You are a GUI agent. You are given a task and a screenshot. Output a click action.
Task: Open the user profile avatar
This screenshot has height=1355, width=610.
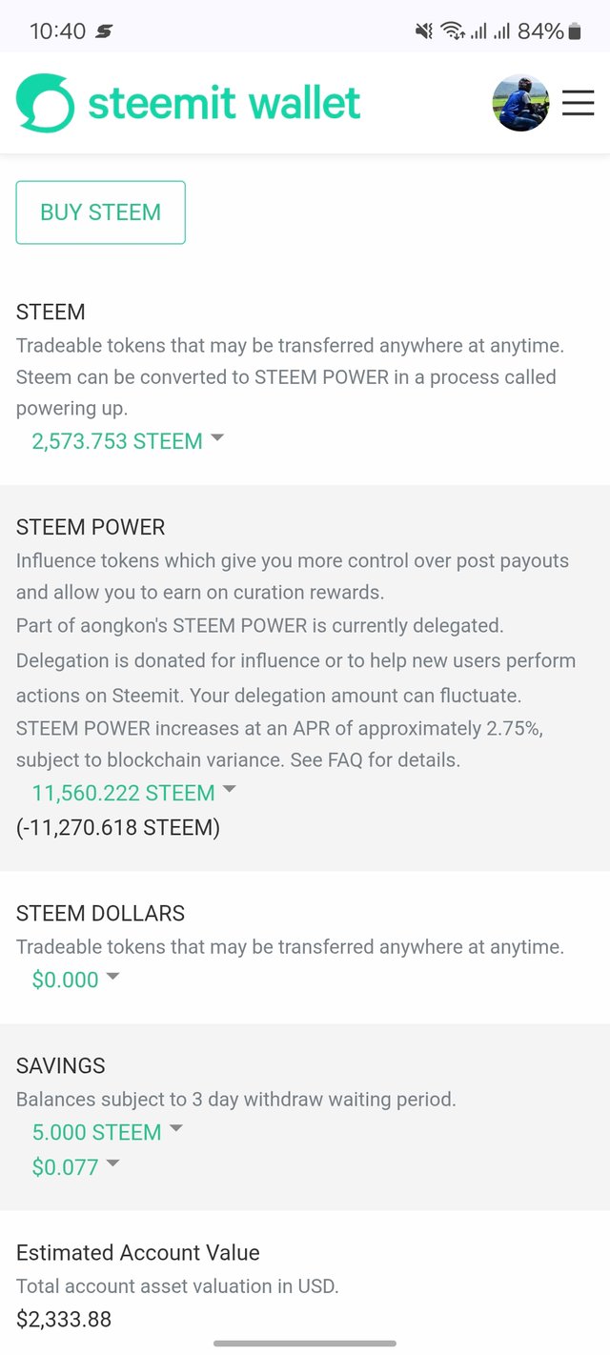coord(520,103)
